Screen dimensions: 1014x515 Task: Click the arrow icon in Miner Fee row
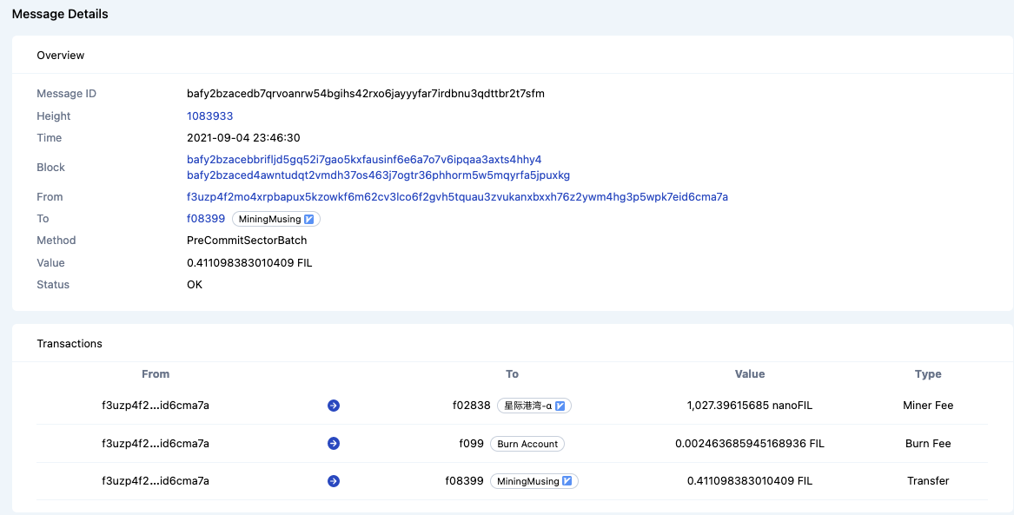tap(334, 406)
